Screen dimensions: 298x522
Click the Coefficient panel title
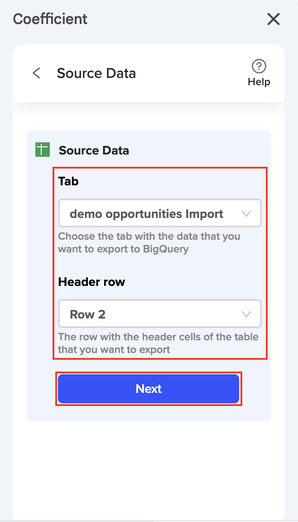(x=50, y=19)
